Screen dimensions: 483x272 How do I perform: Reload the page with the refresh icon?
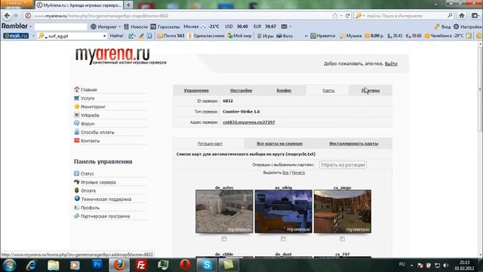348,16
